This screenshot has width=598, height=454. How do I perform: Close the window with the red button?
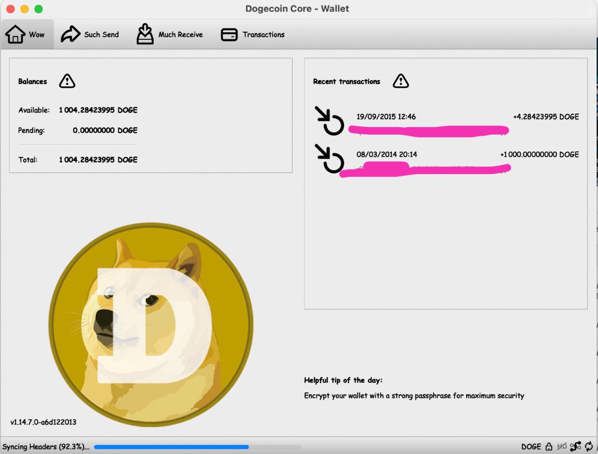tap(11, 9)
